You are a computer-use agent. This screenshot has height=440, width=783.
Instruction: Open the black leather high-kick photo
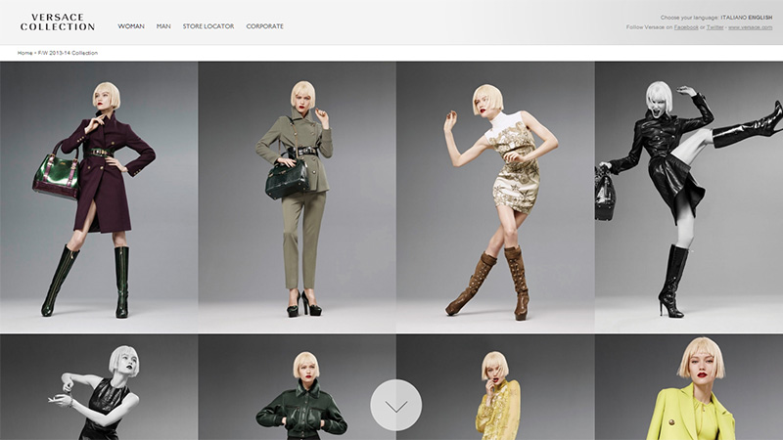pos(689,196)
